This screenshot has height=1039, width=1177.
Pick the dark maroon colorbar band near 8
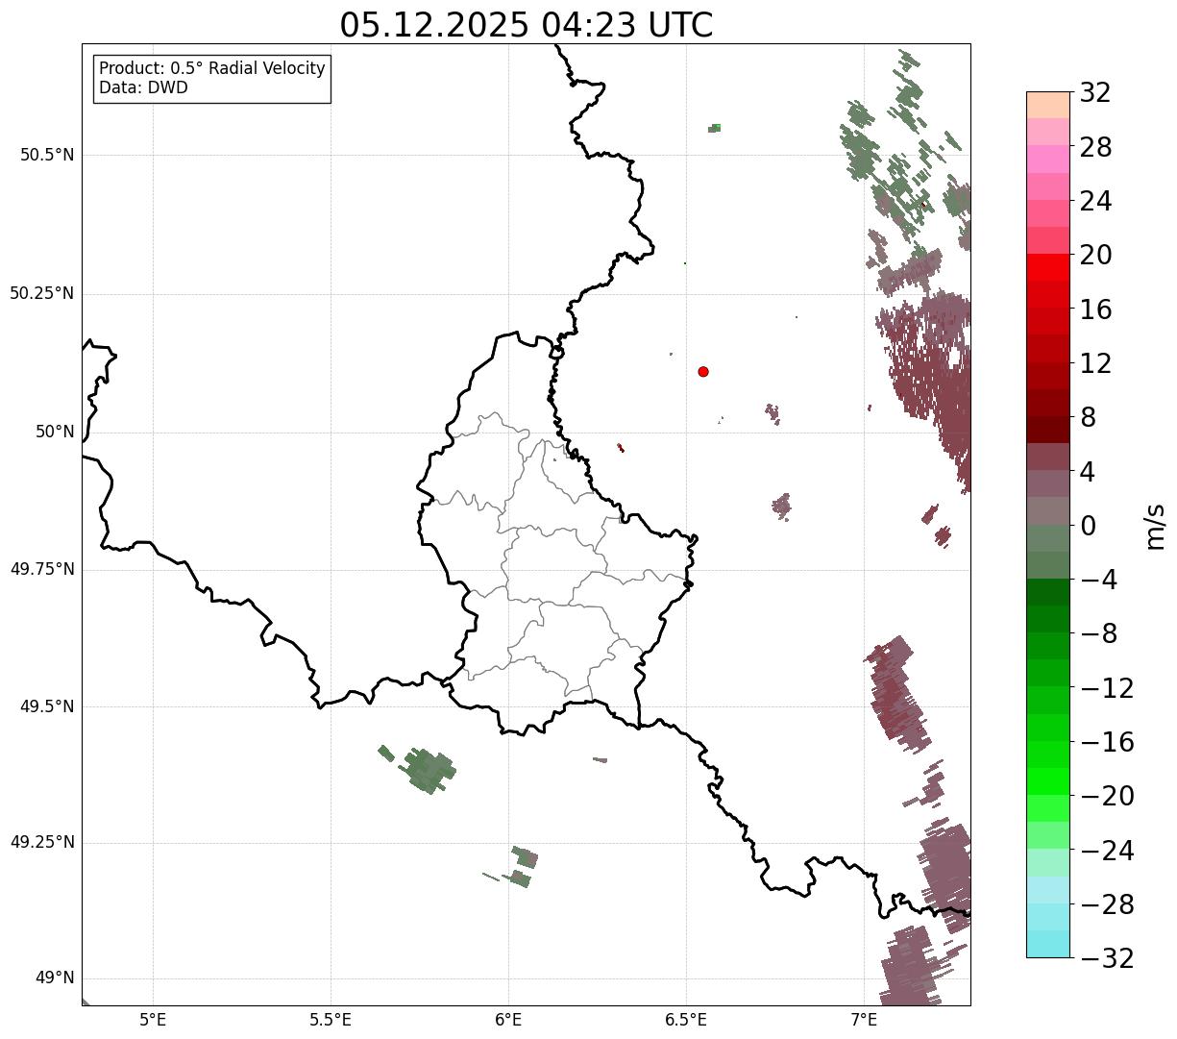(1047, 430)
